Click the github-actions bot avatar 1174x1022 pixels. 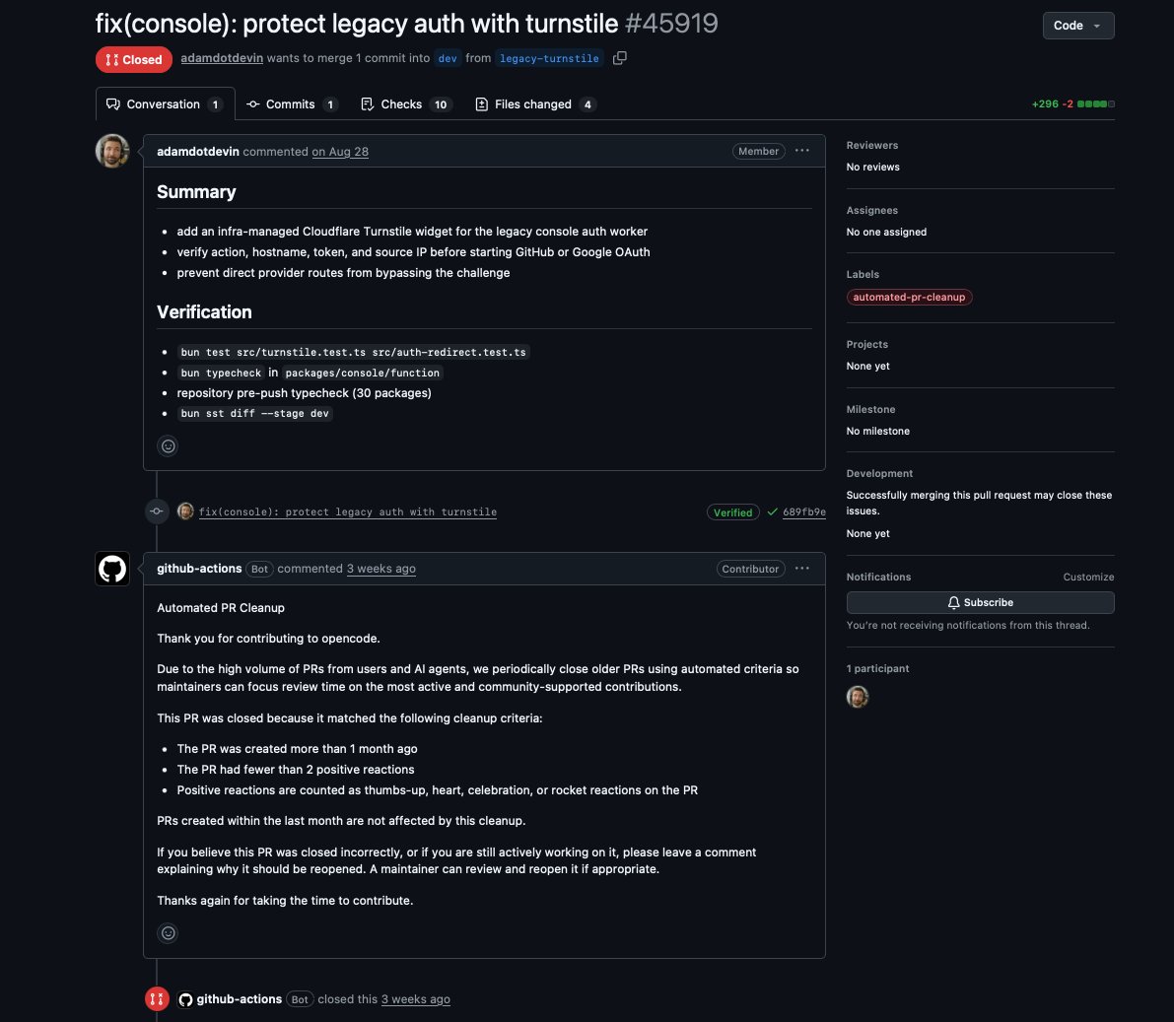point(112,569)
